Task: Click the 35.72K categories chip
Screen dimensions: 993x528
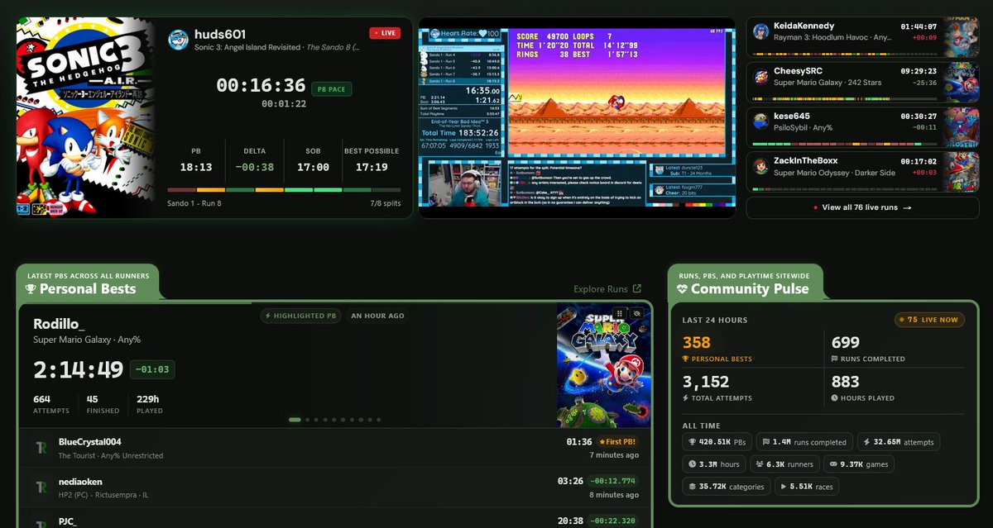Action: click(x=726, y=487)
